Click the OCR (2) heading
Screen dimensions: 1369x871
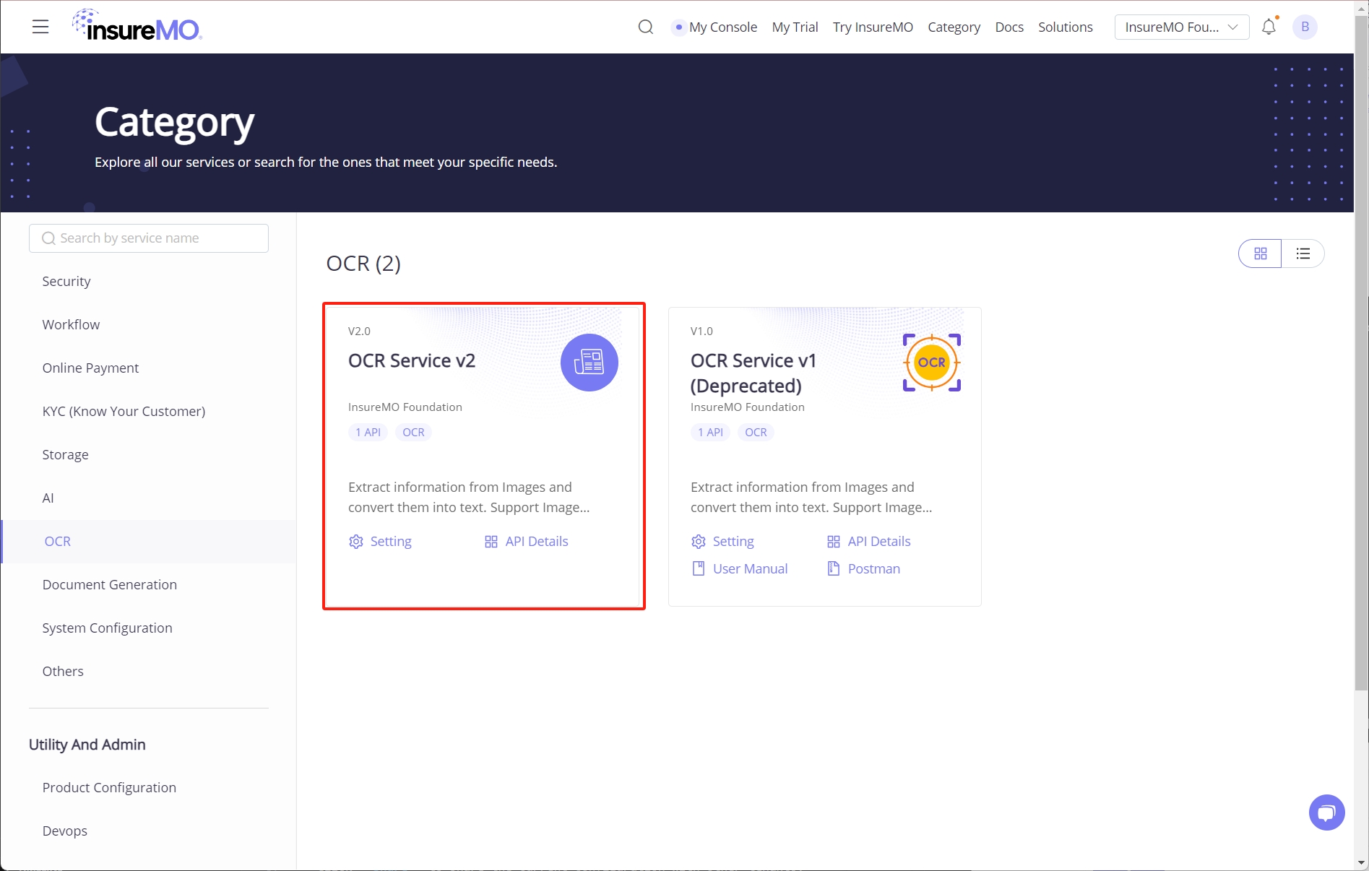click(363, 264)
